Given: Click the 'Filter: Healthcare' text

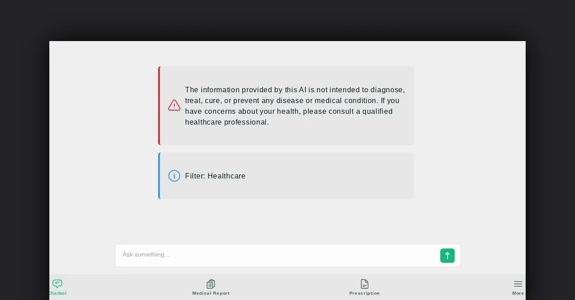Looking at the screenshot, I should click(x=215, y=176).
